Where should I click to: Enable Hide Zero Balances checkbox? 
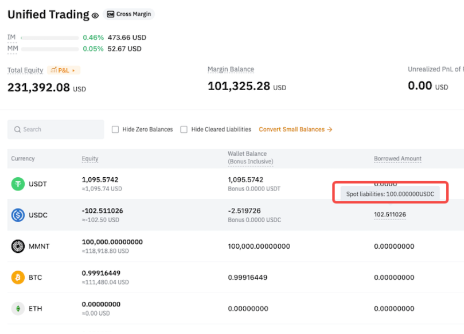point(115,129)
